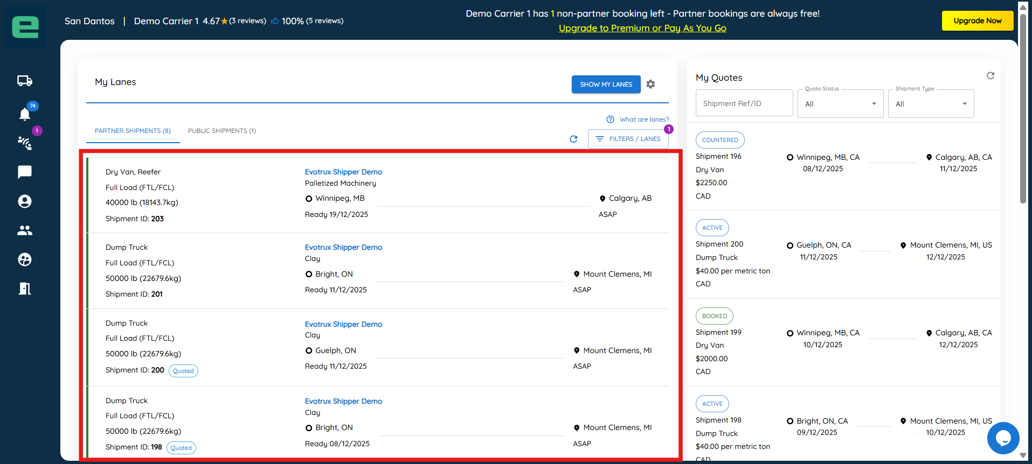Click the Evotrux green logo
Image resolution: width=1032 pixels, height=464 pixels.
pyautogui.click(x=25, y=27)
